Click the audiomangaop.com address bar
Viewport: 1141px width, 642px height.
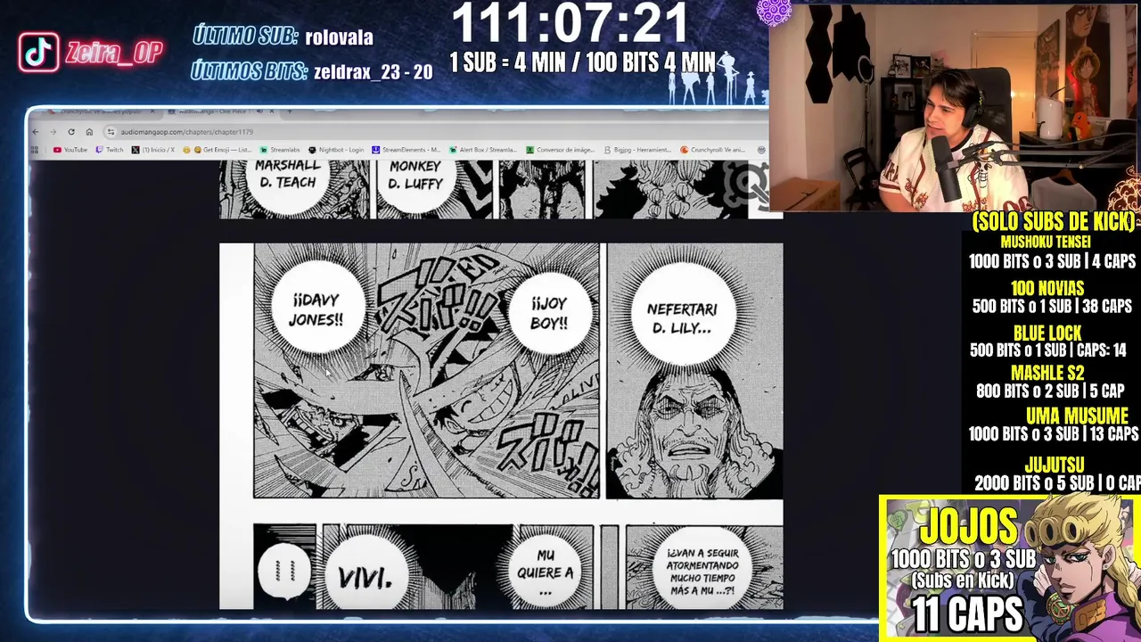tap(437, 132)
